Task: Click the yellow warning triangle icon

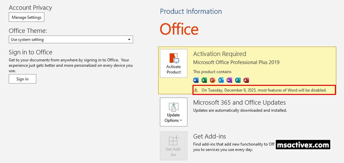Action: (197, 90)
